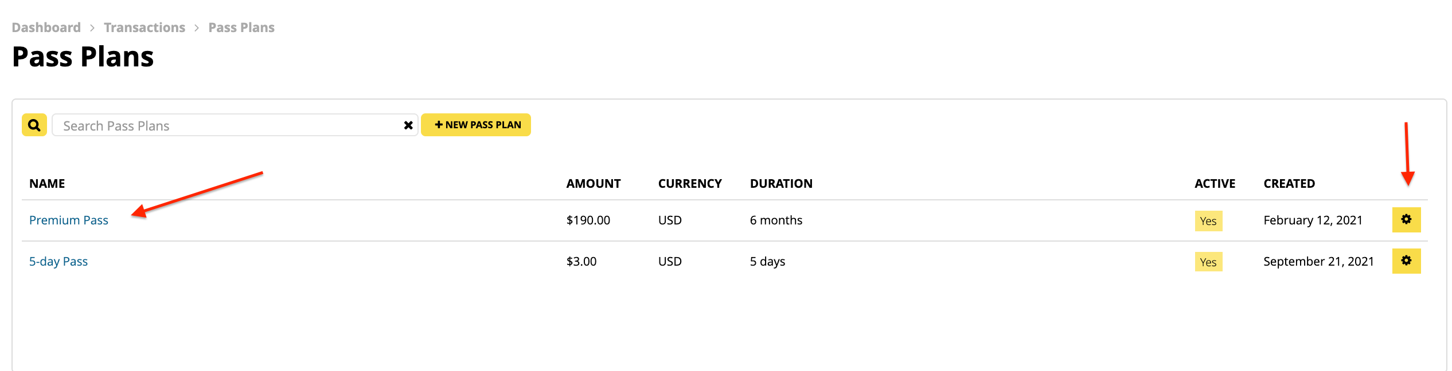The height and width of the screenshot is (371, 1452).
Task: Click the New Pass Plan button
Action: pos(476,125)
